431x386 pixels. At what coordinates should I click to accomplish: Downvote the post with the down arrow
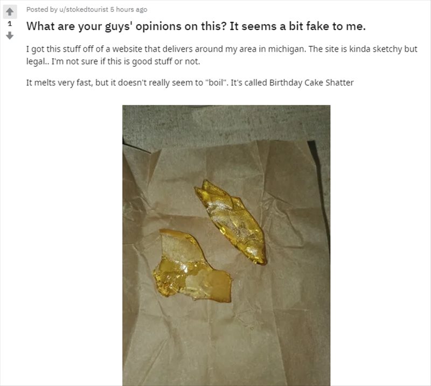[10, 36]
